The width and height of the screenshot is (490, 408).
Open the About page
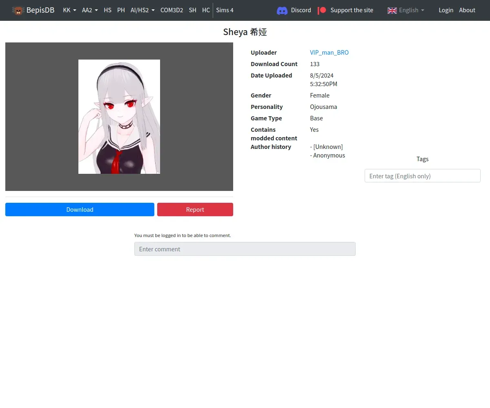467,10
